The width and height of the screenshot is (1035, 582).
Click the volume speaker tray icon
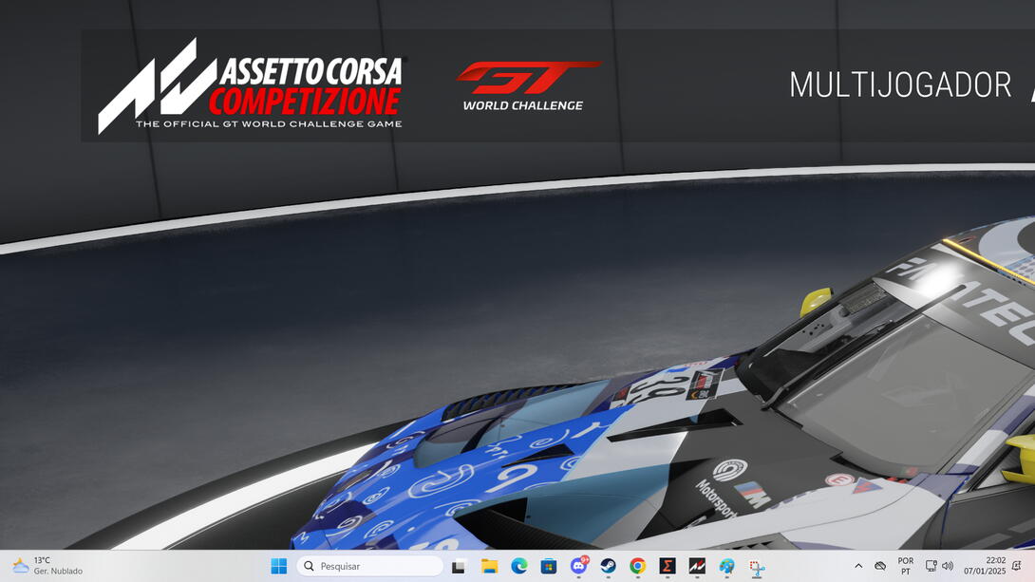(x=948, y=566)
